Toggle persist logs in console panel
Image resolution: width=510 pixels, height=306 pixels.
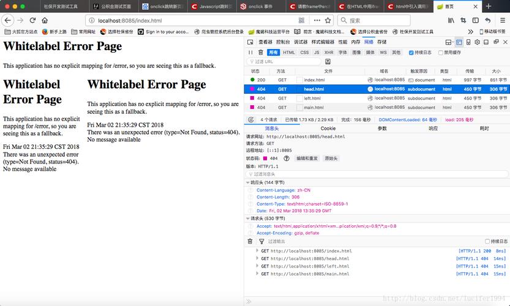(487, 241)
